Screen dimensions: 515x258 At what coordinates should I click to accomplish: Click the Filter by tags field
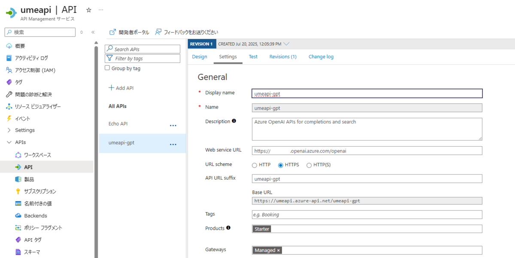tap(142, 58)
